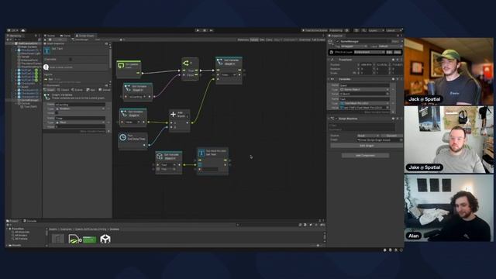Viewport: 496px width, 279px height.
Task: Click the Pause button in Unity toolbar
Action: [x=205, y=30]
